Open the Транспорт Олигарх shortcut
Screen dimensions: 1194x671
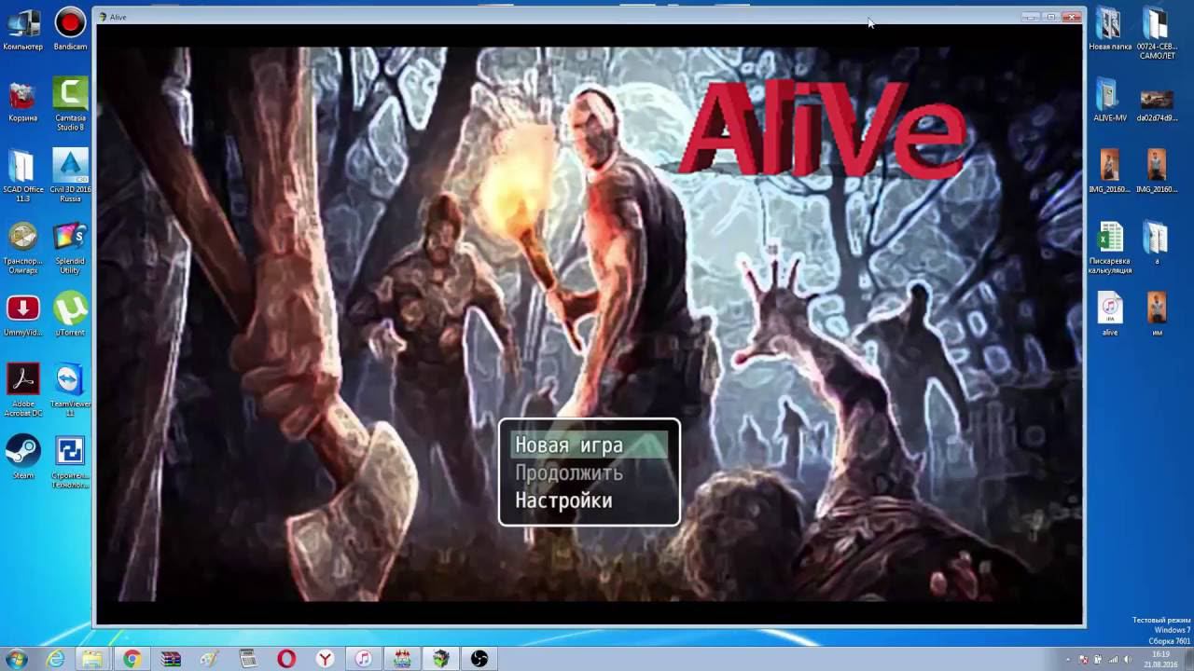point(22,248)
